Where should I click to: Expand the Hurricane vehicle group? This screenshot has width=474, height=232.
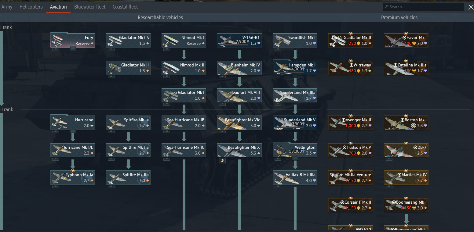pos(73,130)
